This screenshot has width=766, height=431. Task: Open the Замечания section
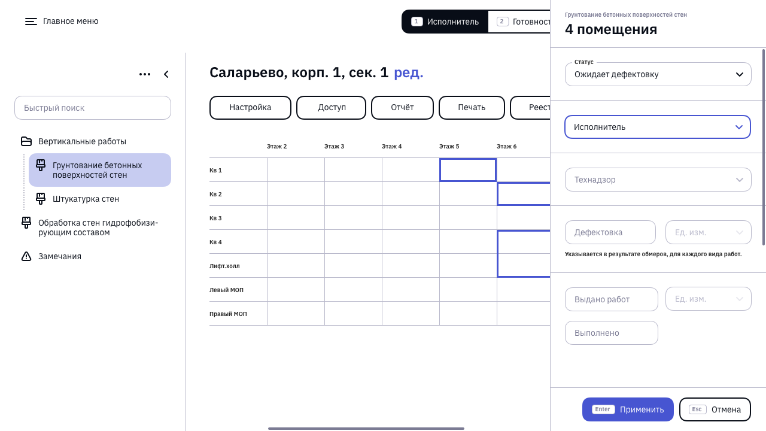coord(93,256)
